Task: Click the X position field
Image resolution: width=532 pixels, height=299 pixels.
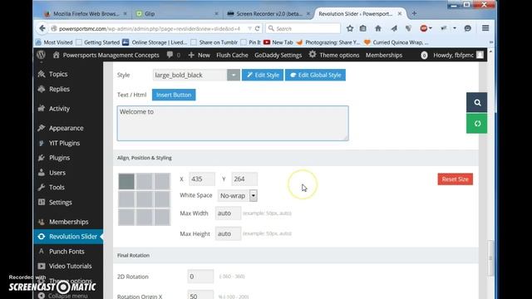Action: point(201,179)
